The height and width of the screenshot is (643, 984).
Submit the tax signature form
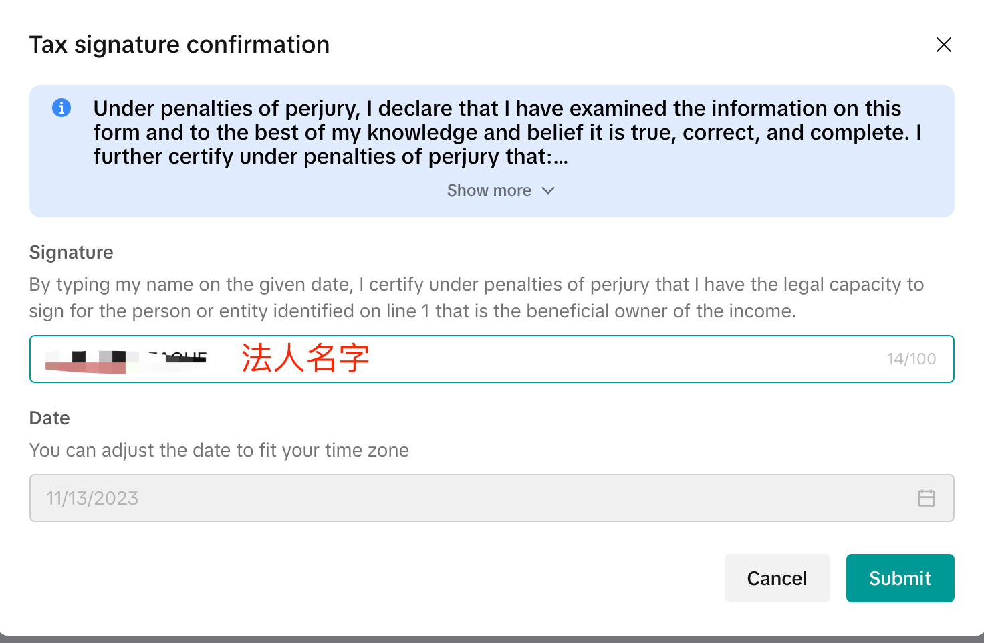click(899, 578)
